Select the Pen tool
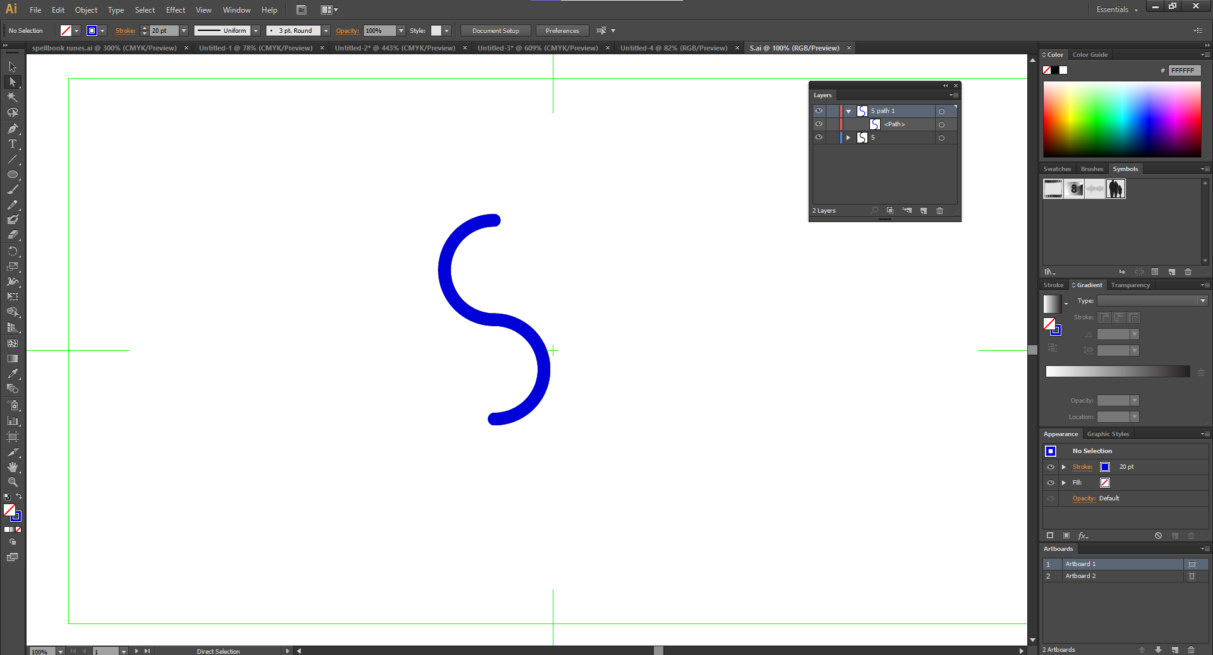 13,129
